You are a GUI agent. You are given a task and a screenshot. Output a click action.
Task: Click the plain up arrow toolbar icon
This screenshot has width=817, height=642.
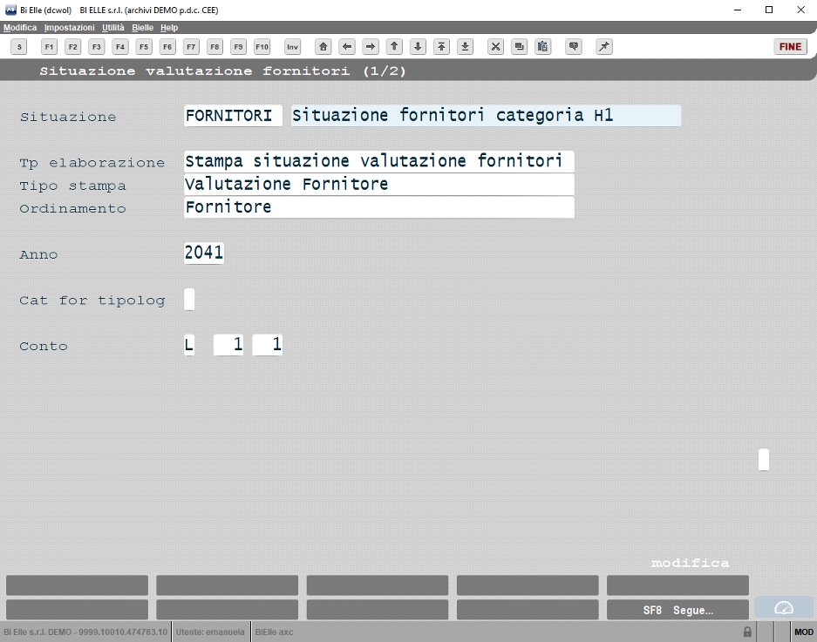394,47
